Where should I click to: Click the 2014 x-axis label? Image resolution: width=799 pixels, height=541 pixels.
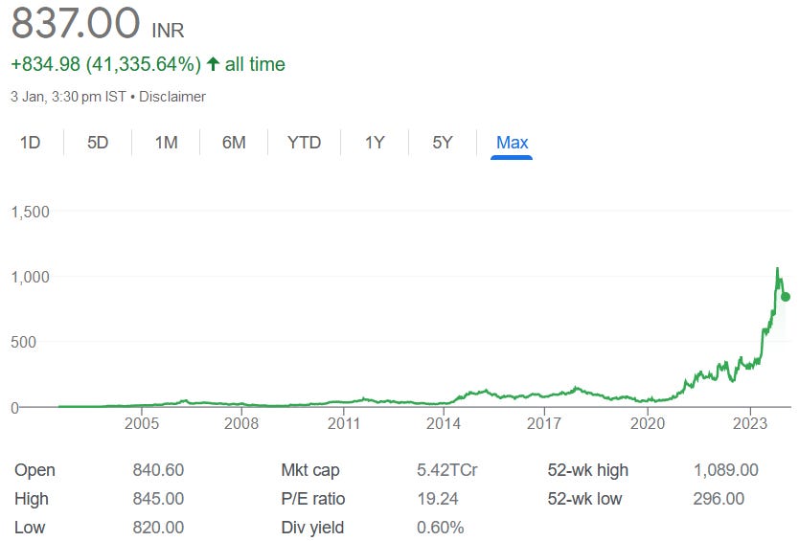[444, 423]
